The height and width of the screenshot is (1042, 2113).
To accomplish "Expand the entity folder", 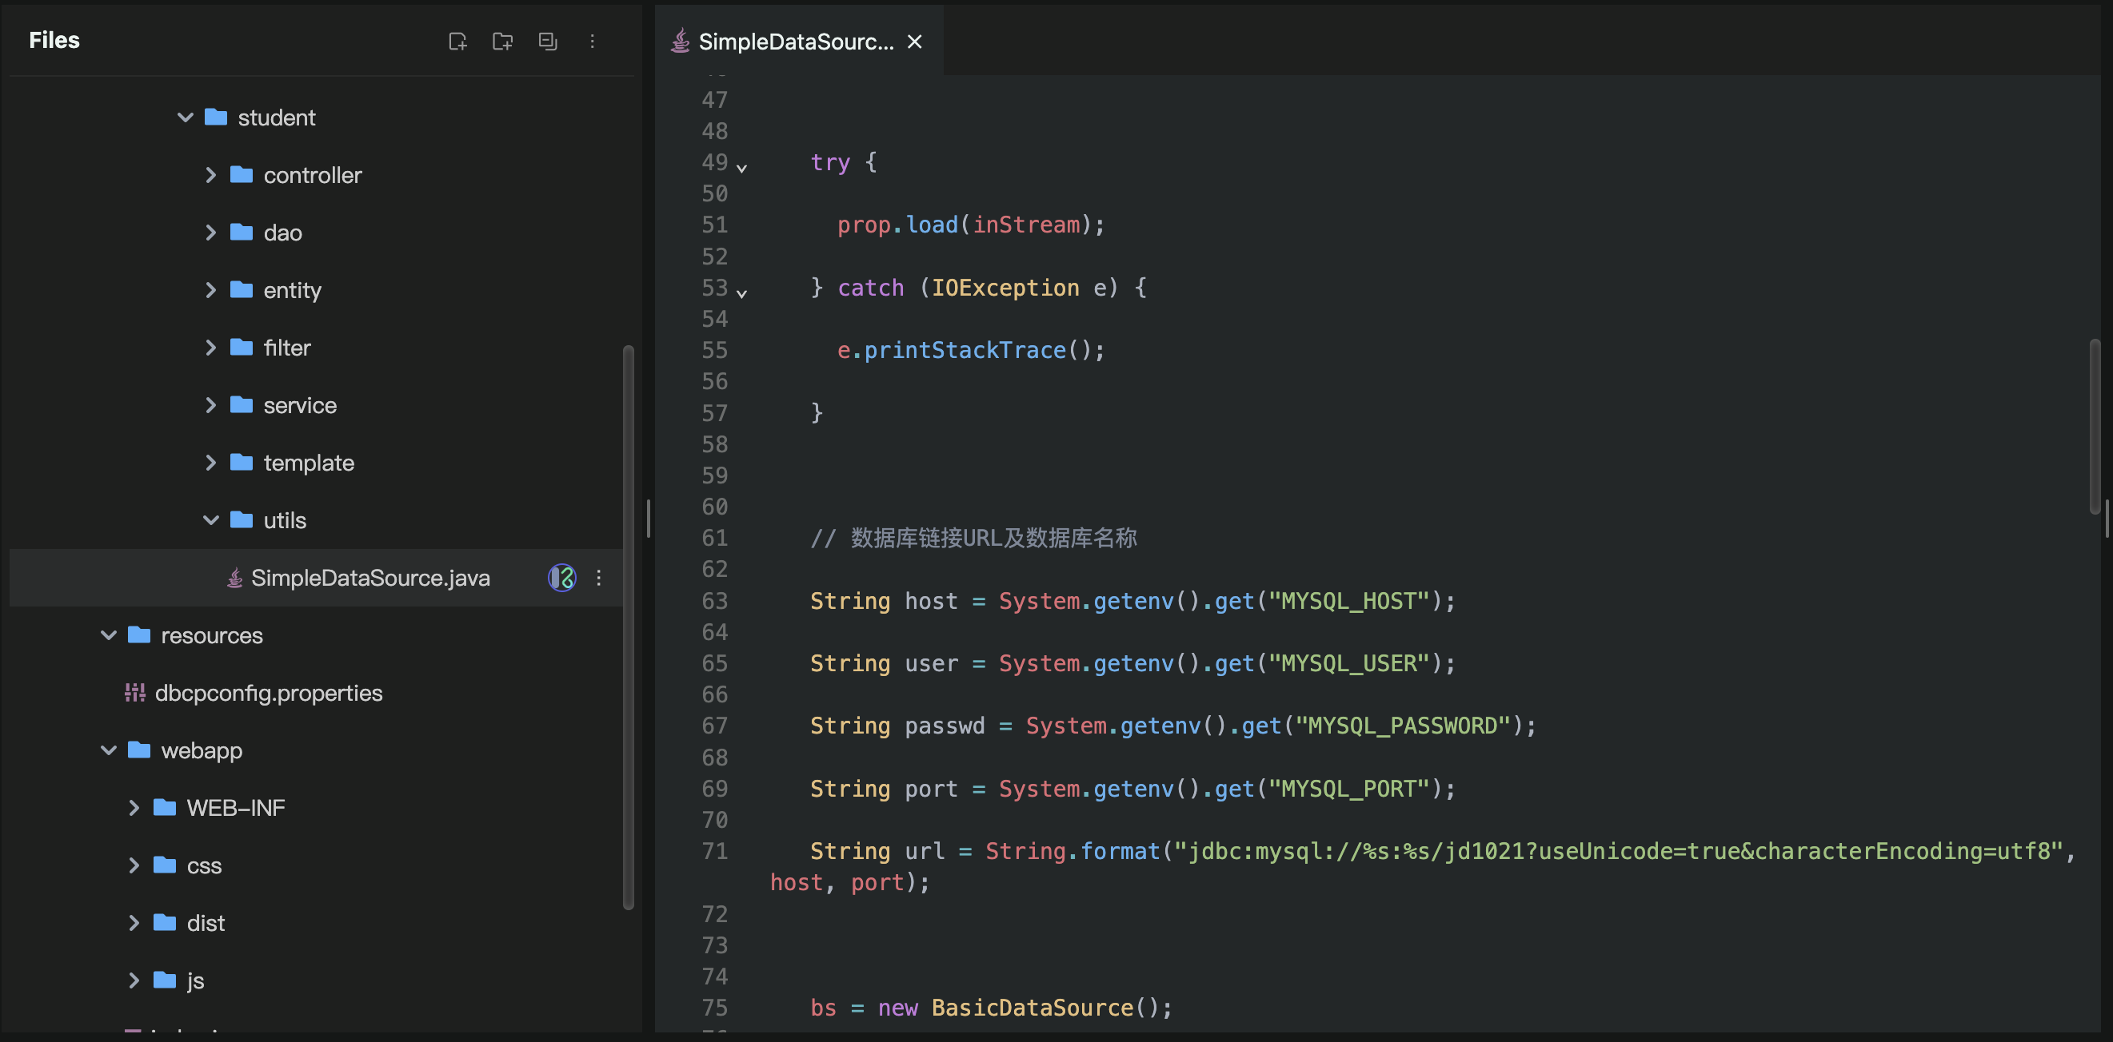I will tap(211, 290).
